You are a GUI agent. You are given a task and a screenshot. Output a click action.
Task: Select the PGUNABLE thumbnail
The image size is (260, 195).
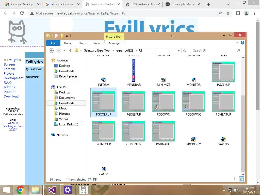163,131
